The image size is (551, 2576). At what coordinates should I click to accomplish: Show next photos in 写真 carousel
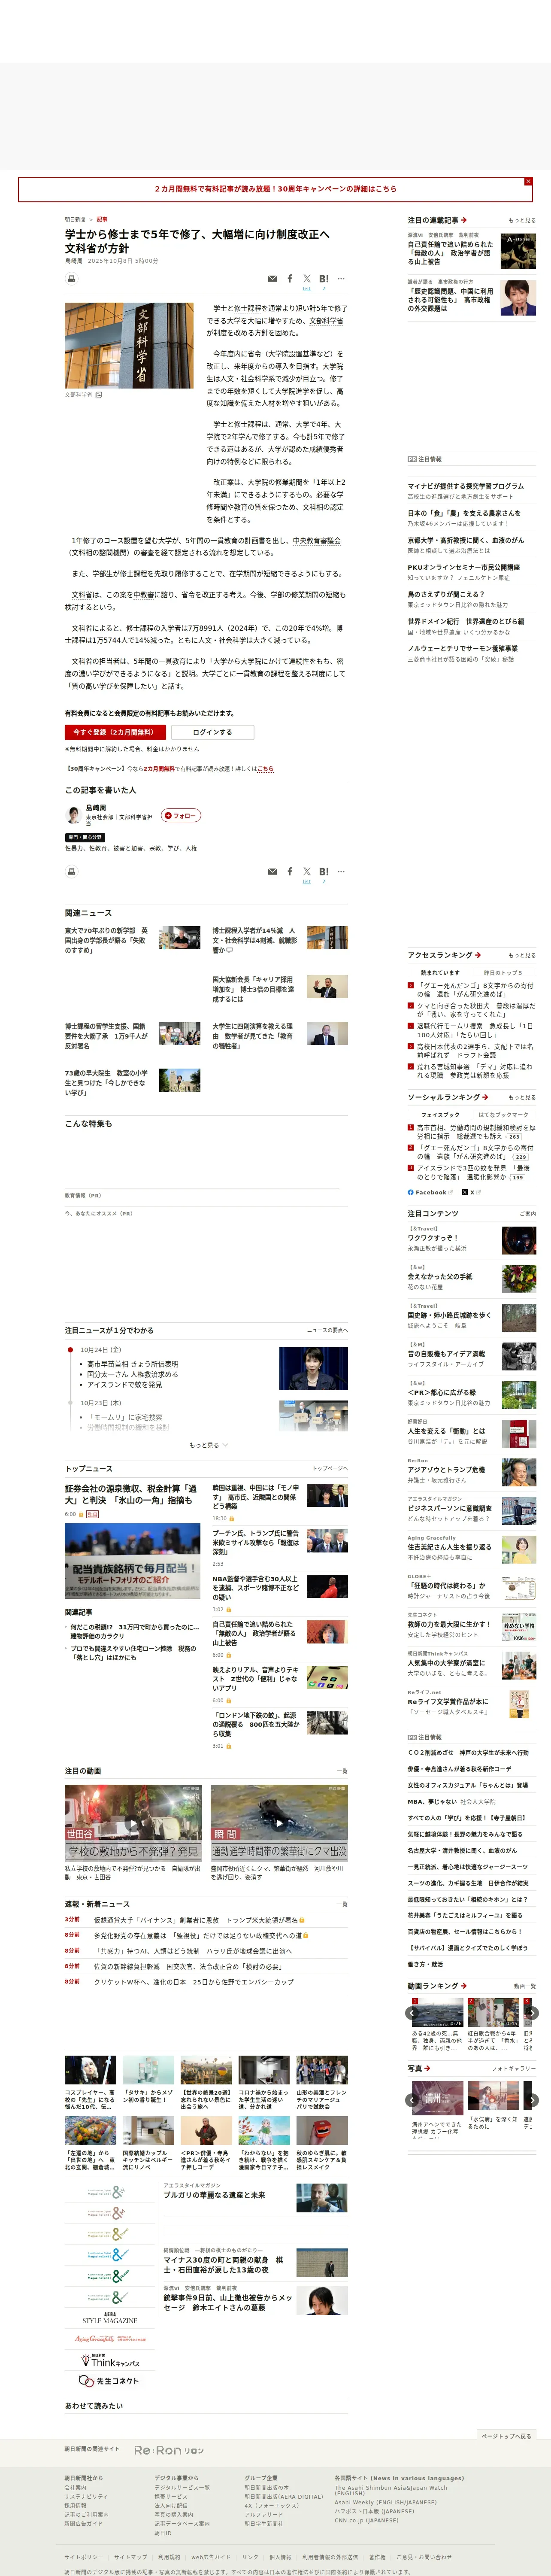pyautogui.click(x=532, y=2100)
